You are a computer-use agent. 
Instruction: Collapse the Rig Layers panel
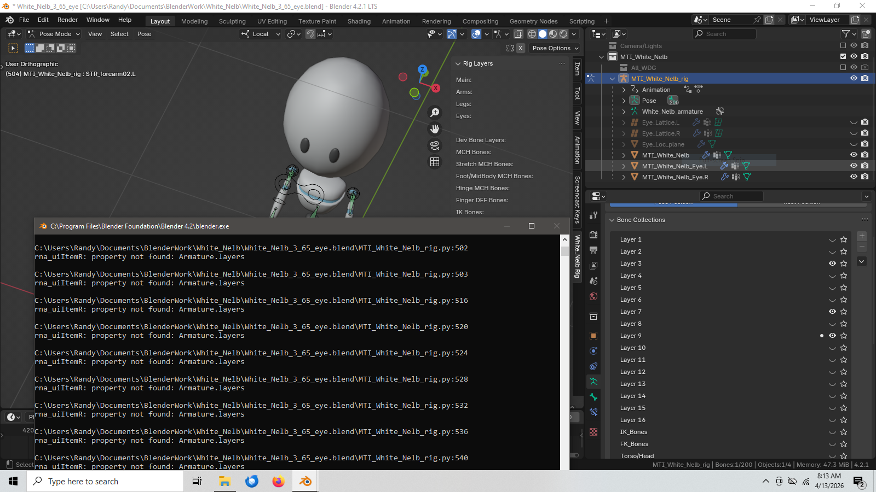pyautogui.click(x=458, y=63)
